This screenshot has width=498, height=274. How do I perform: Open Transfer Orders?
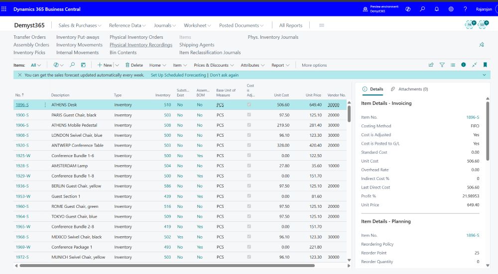(29, 37)
